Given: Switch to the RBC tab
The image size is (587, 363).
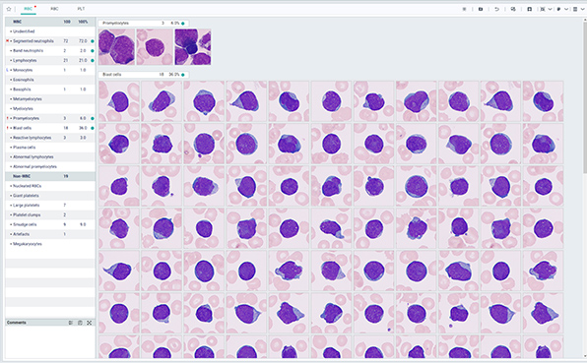Looking at the screenshot, I should [x=54, y=9].
